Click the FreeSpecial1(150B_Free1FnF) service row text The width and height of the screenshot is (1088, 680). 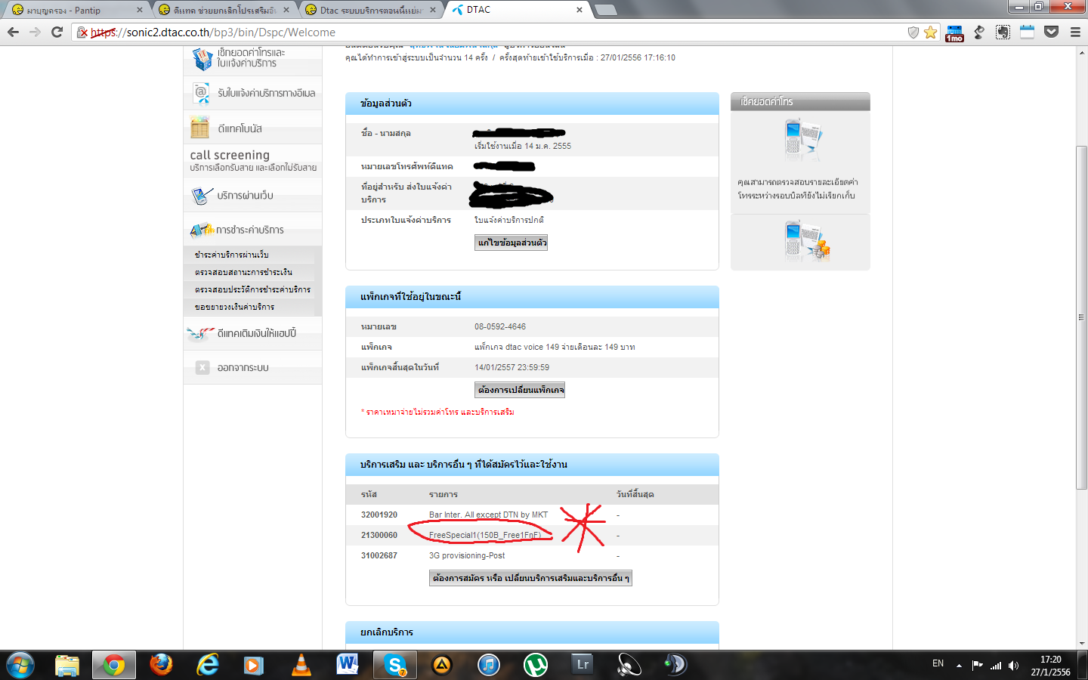[485, 535]
